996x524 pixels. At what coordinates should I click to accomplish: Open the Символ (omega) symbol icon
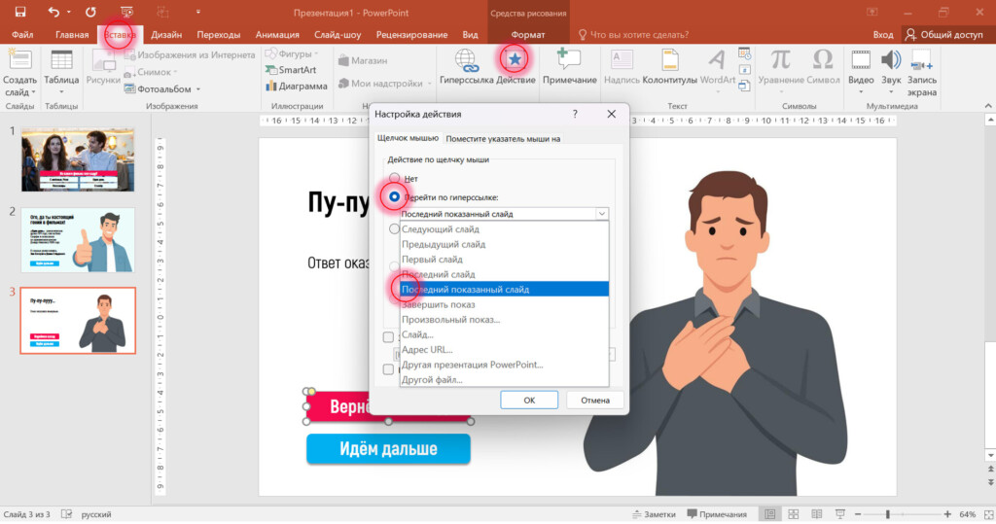[x=822, y=59]
